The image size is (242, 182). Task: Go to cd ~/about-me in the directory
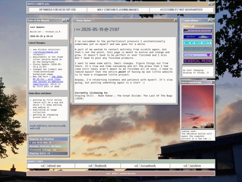51,165
